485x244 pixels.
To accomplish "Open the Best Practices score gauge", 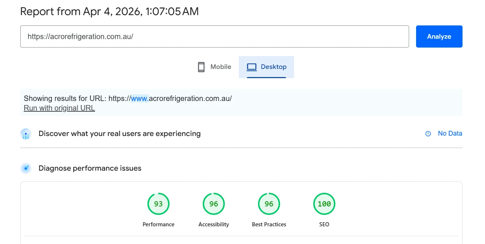I will pyautogui.click(x=269, y=204).
